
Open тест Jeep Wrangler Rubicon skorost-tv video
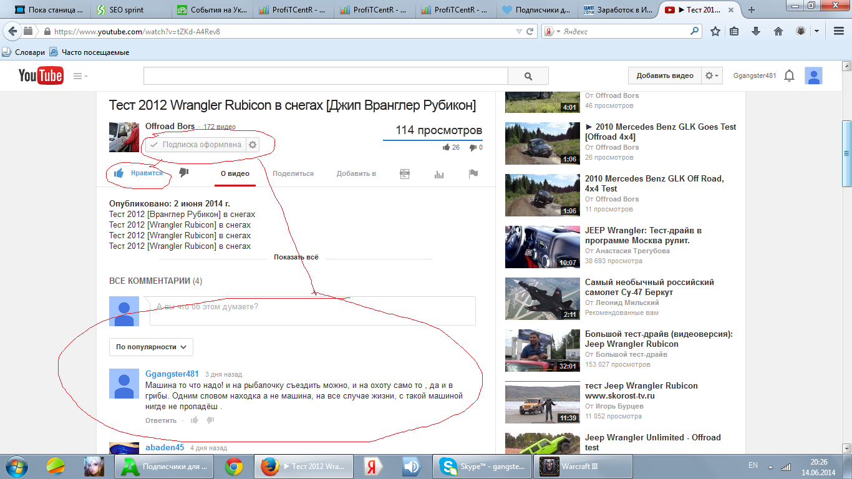[x=641, y=390]
